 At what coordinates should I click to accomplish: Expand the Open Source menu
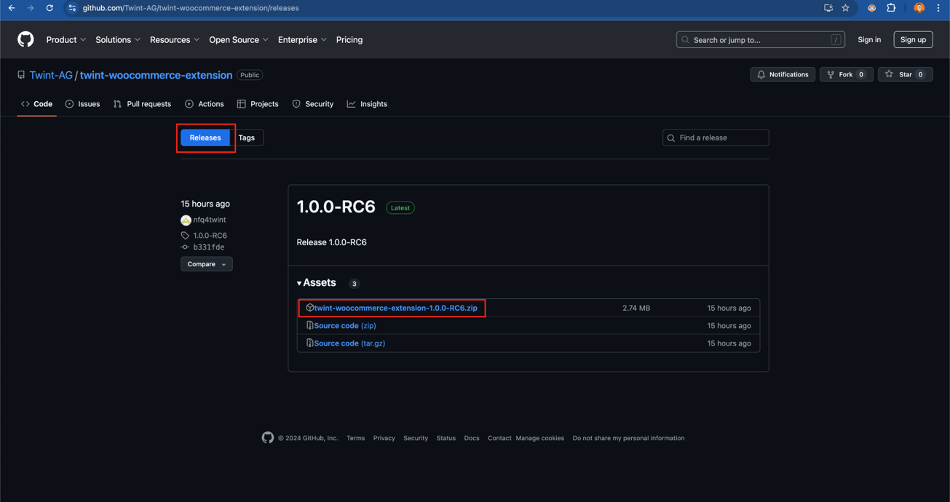239,40
